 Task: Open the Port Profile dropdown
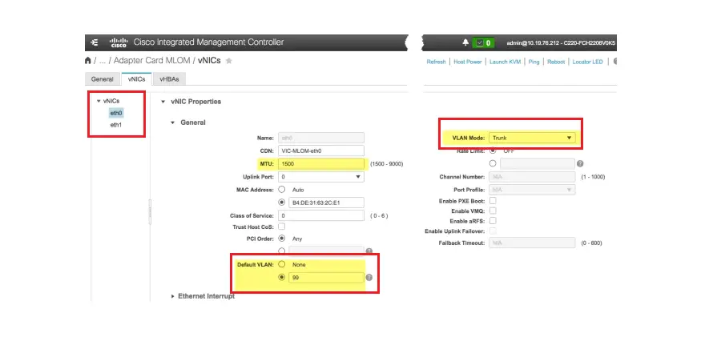(x=532, y=190)
